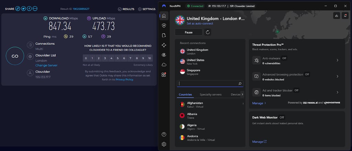Expand Advanced browsing protection row chevron
Viewport: 352px width, 151px height.
click(x=338, y=77)
